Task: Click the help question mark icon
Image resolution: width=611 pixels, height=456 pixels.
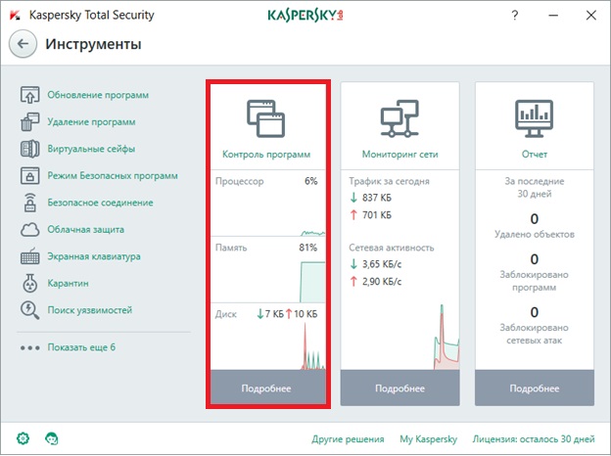Action: (x=515, y=16)
